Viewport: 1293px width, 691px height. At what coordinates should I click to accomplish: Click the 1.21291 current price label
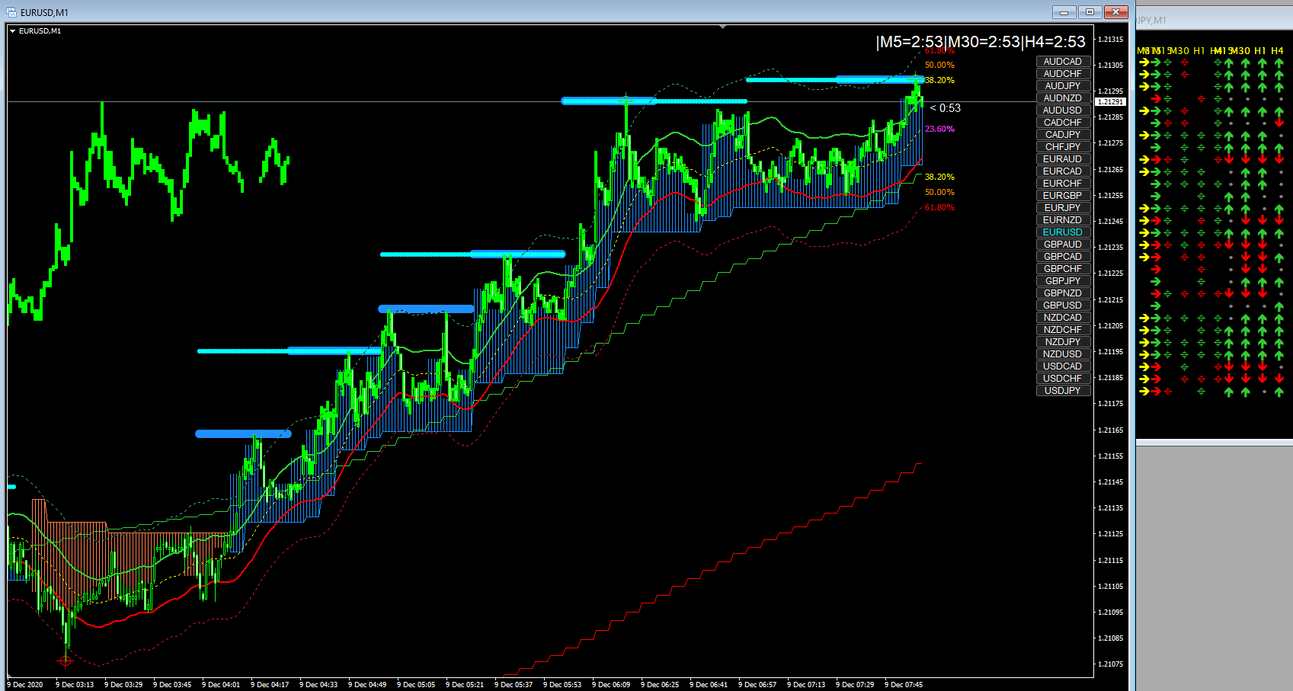point(1110,101)
